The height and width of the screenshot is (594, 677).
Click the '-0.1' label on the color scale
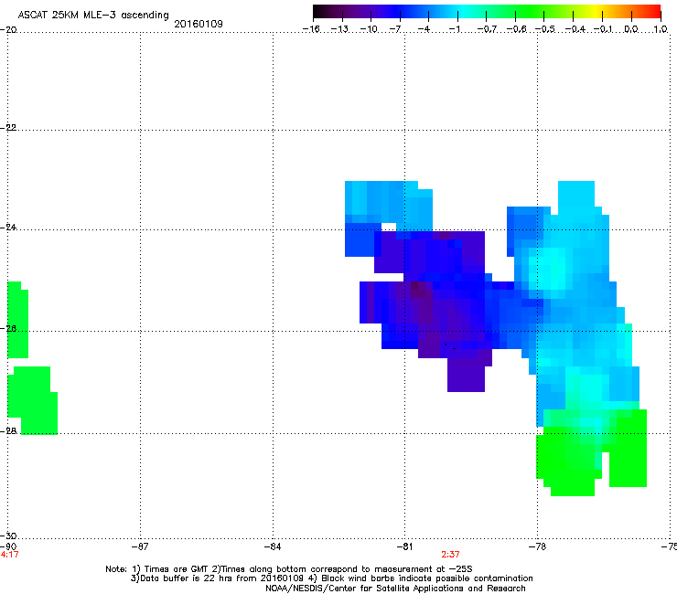603,29
